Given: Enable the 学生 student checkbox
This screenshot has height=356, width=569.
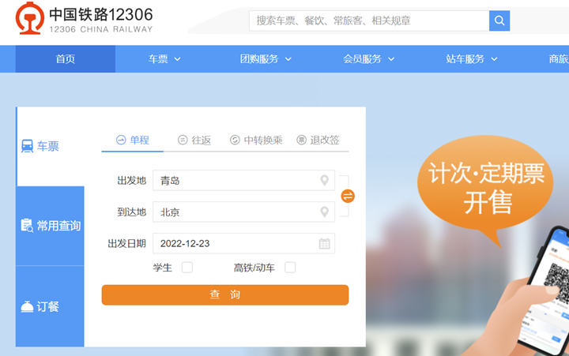Looking at the screenshot, I should pyautogui.click(x=187, y=268).
